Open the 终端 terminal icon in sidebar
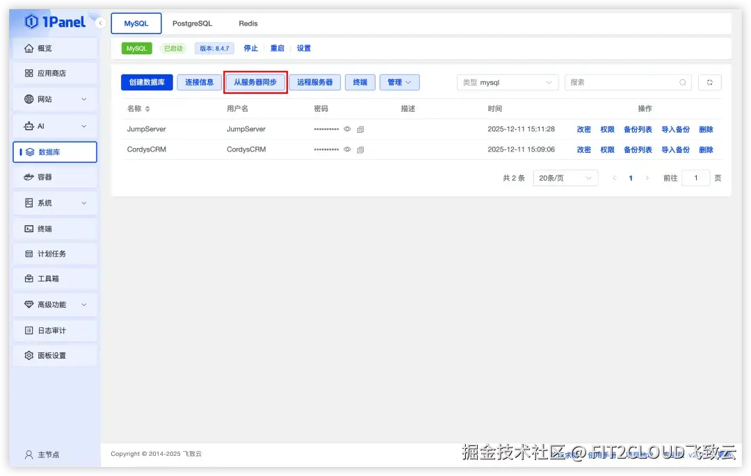Image resolution: width=751 pixels, height=476 pixels. click(x=29, y=229)
